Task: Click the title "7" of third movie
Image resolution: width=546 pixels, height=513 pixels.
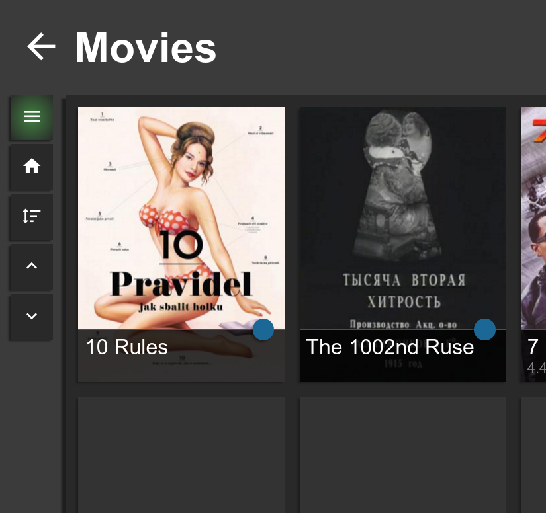Action: pyautogui.click(x=533, y=347)
